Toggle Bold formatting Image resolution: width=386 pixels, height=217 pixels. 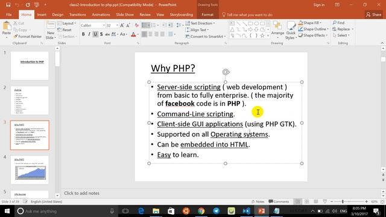coord(83,34)
